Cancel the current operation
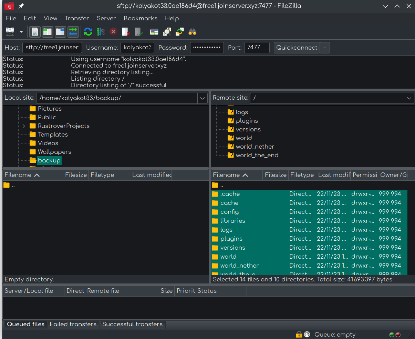 click(113, 32)
